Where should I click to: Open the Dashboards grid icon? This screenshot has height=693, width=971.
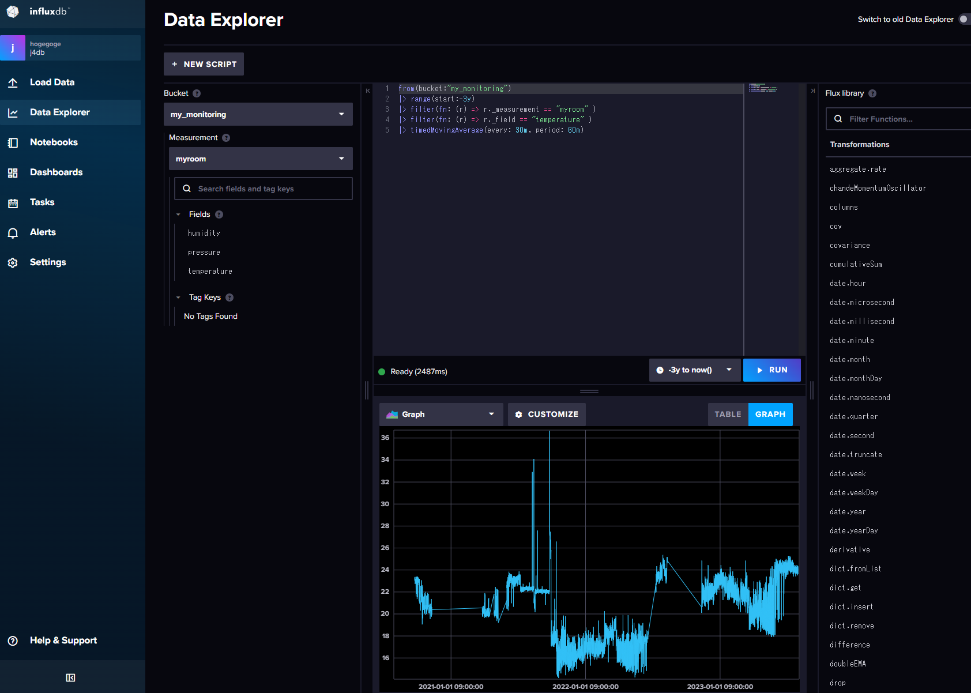point(13,172)
